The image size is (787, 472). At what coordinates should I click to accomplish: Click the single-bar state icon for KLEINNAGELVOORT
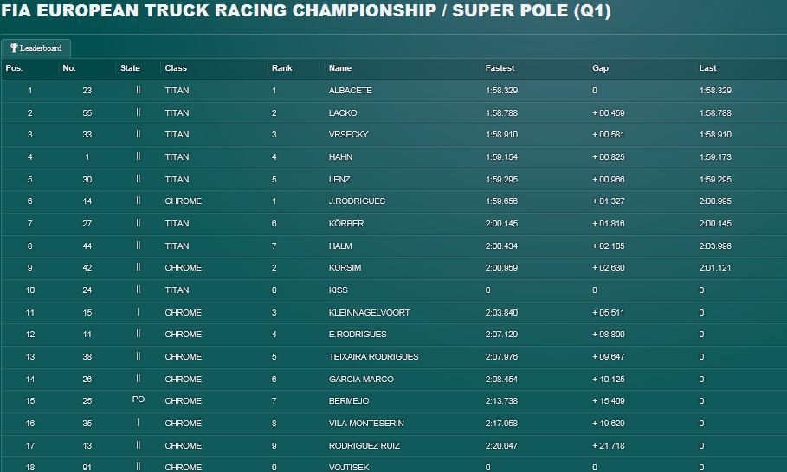tap(138, 312)
